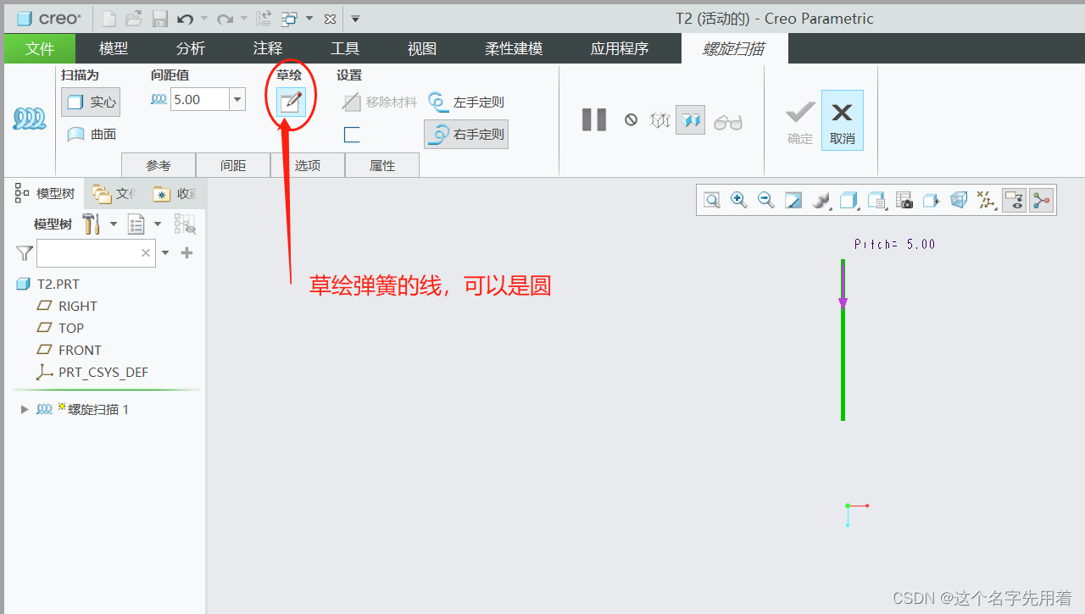The image size is (1085, 614).
Task: Open the customize quick access toolbar arrow
Action: [355, 19]
